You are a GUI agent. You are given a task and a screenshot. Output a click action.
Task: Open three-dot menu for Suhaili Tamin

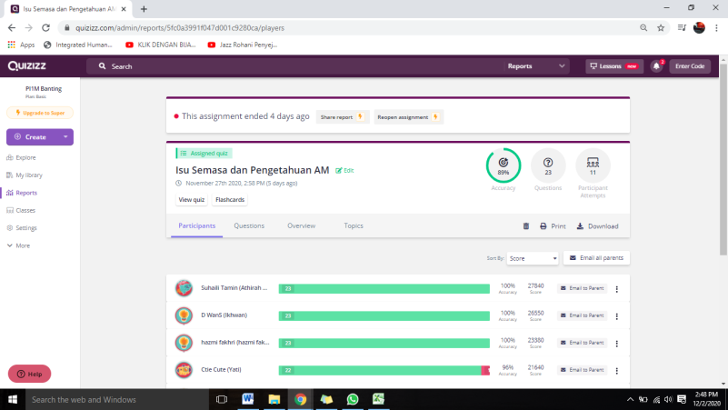pos(617,290)
